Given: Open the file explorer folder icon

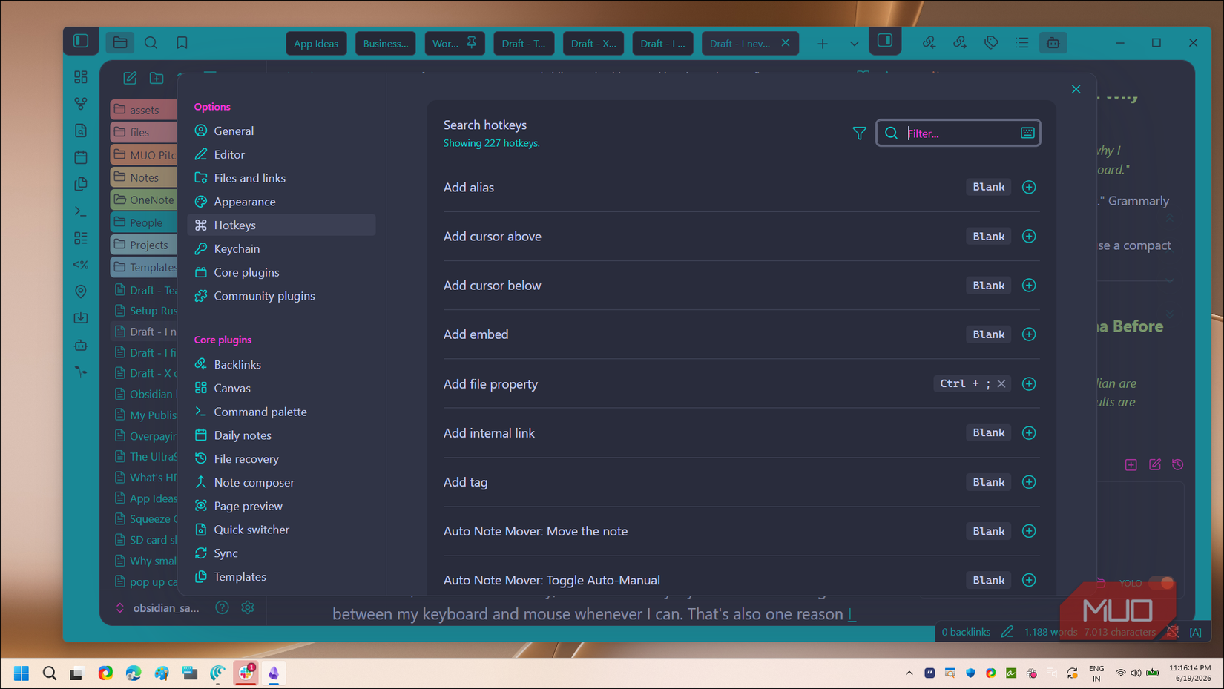Looking at the screenshot, I should coord(120,42).
